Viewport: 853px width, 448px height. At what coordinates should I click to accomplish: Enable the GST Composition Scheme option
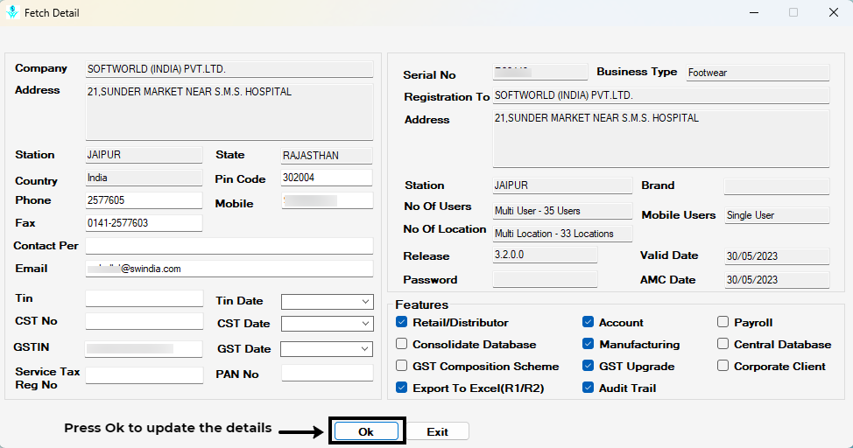(401, 367)
